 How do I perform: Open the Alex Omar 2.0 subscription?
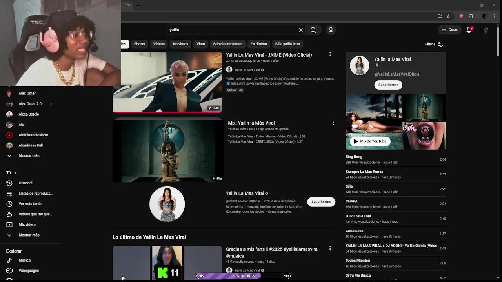pos(30,104)
